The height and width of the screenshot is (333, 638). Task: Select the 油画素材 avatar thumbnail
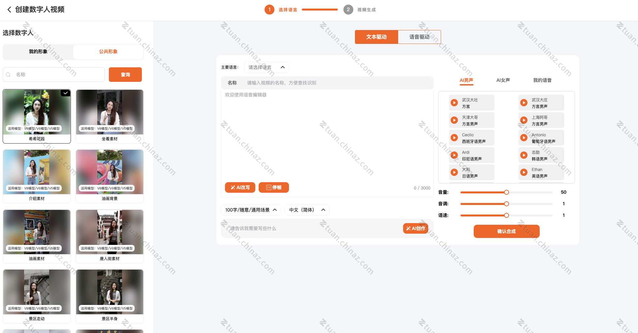37,232
